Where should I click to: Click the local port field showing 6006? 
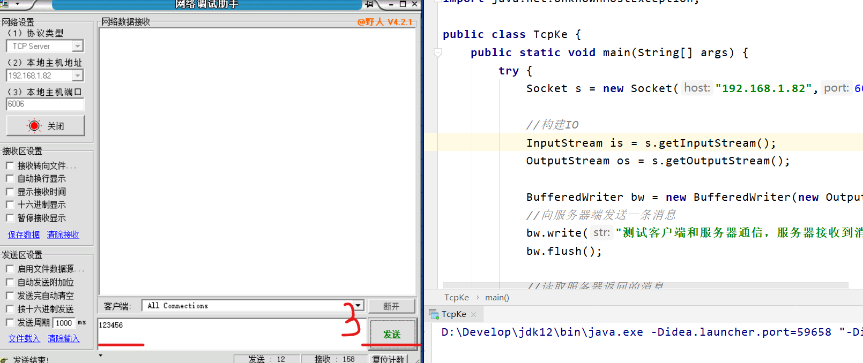45,104
